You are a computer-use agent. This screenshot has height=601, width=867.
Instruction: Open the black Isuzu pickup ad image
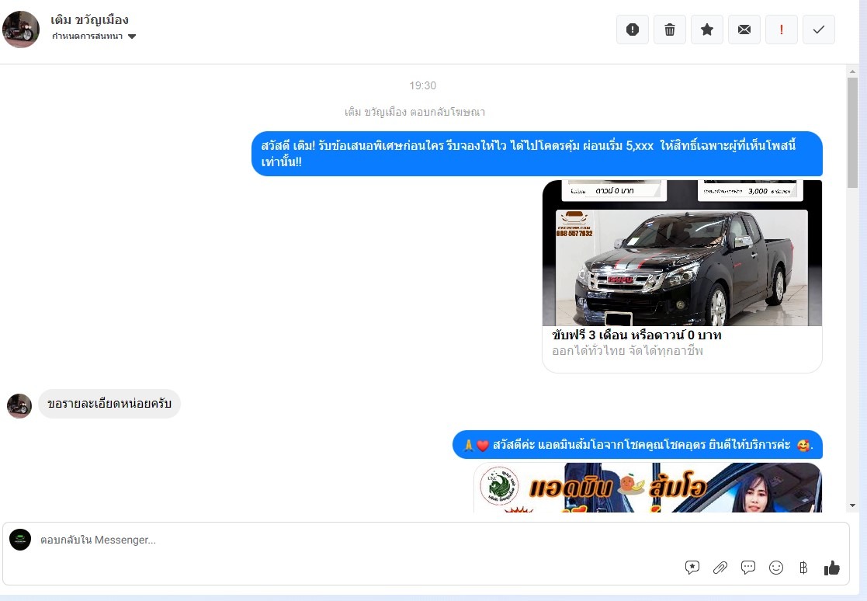pyautogui.click(x=681, y=252)
